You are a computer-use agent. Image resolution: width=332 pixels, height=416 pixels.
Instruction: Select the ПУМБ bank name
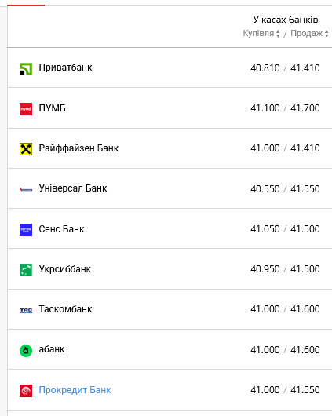(x=52, y=108)
